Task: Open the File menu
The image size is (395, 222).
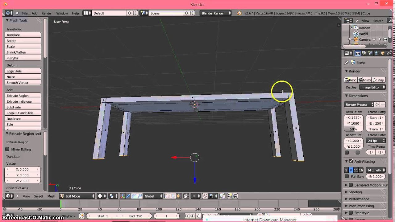Action: [x=25, y=13]
